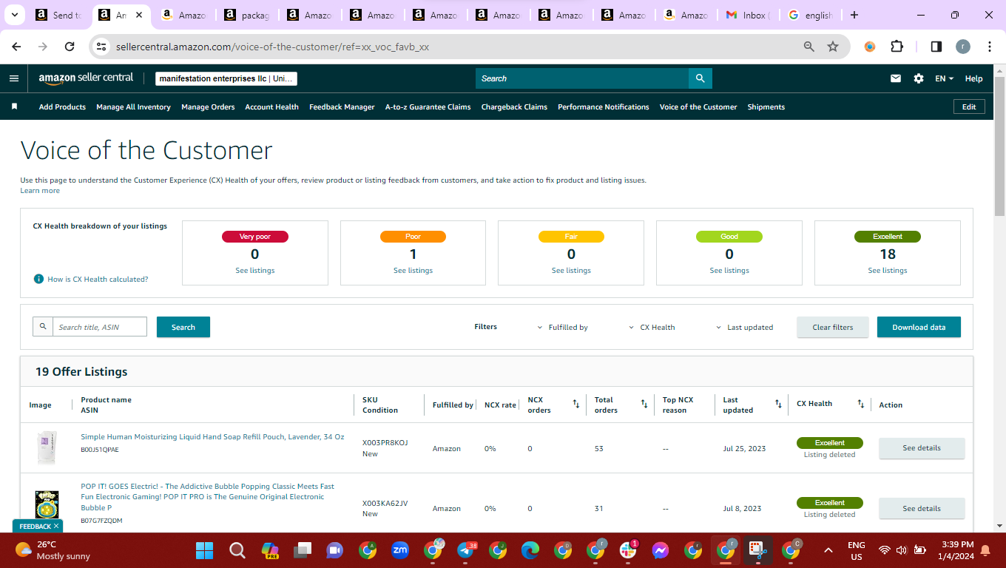Open Telegram from the taskbar
Screen dimensions: 1006x568
(466, 550)
